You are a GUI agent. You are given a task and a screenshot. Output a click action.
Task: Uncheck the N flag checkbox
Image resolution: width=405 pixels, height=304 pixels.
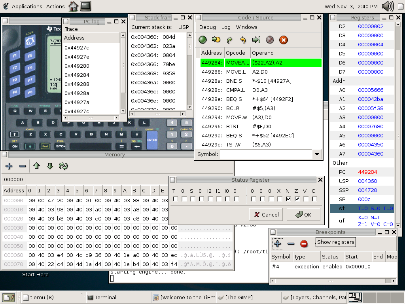click(x=288, y=199)
